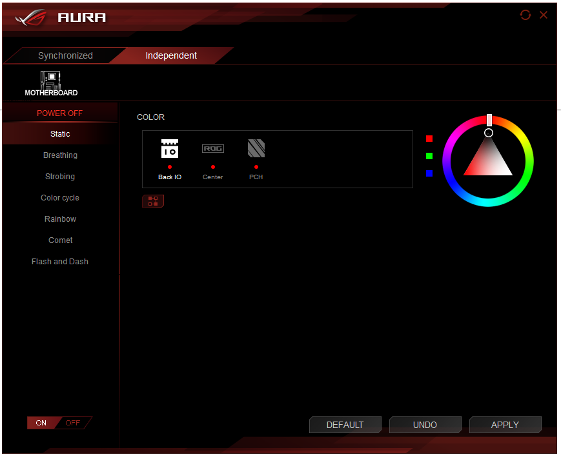Click the red dot under Center

(x=213, y=167)
